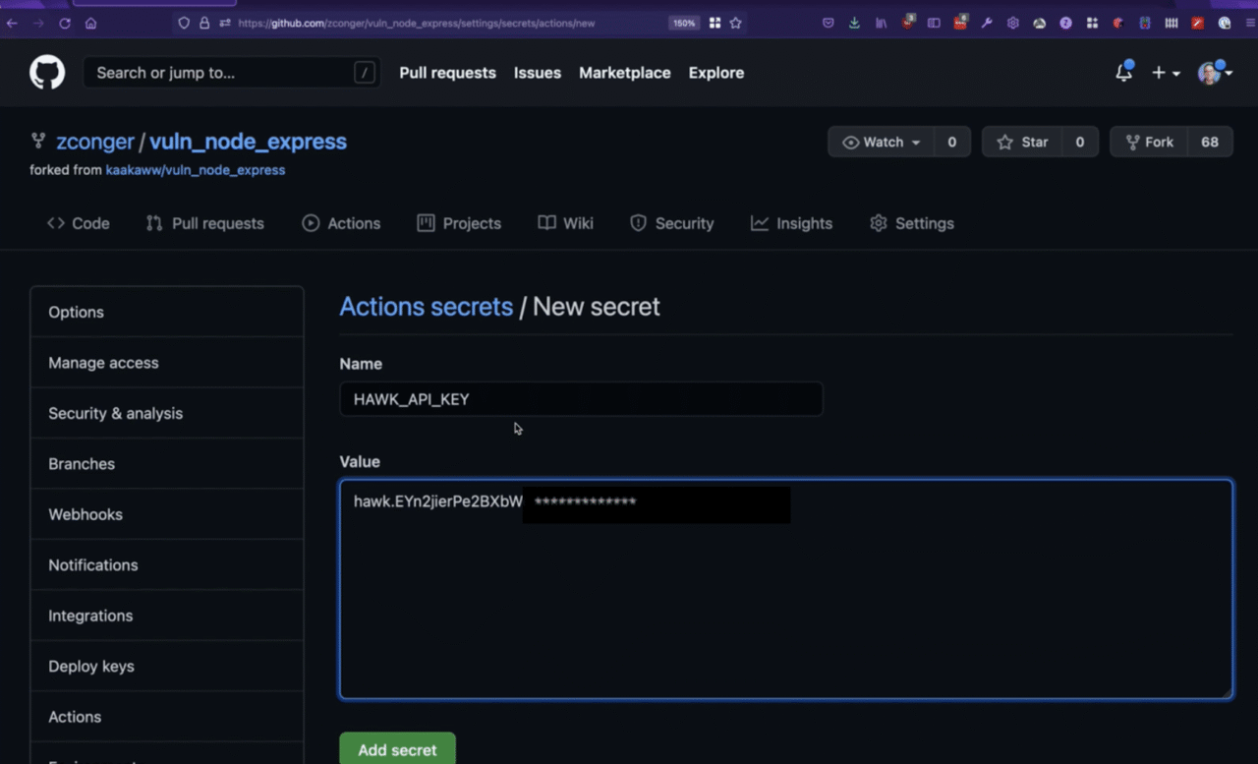Switch to the Wiki tab

[565, 223]
